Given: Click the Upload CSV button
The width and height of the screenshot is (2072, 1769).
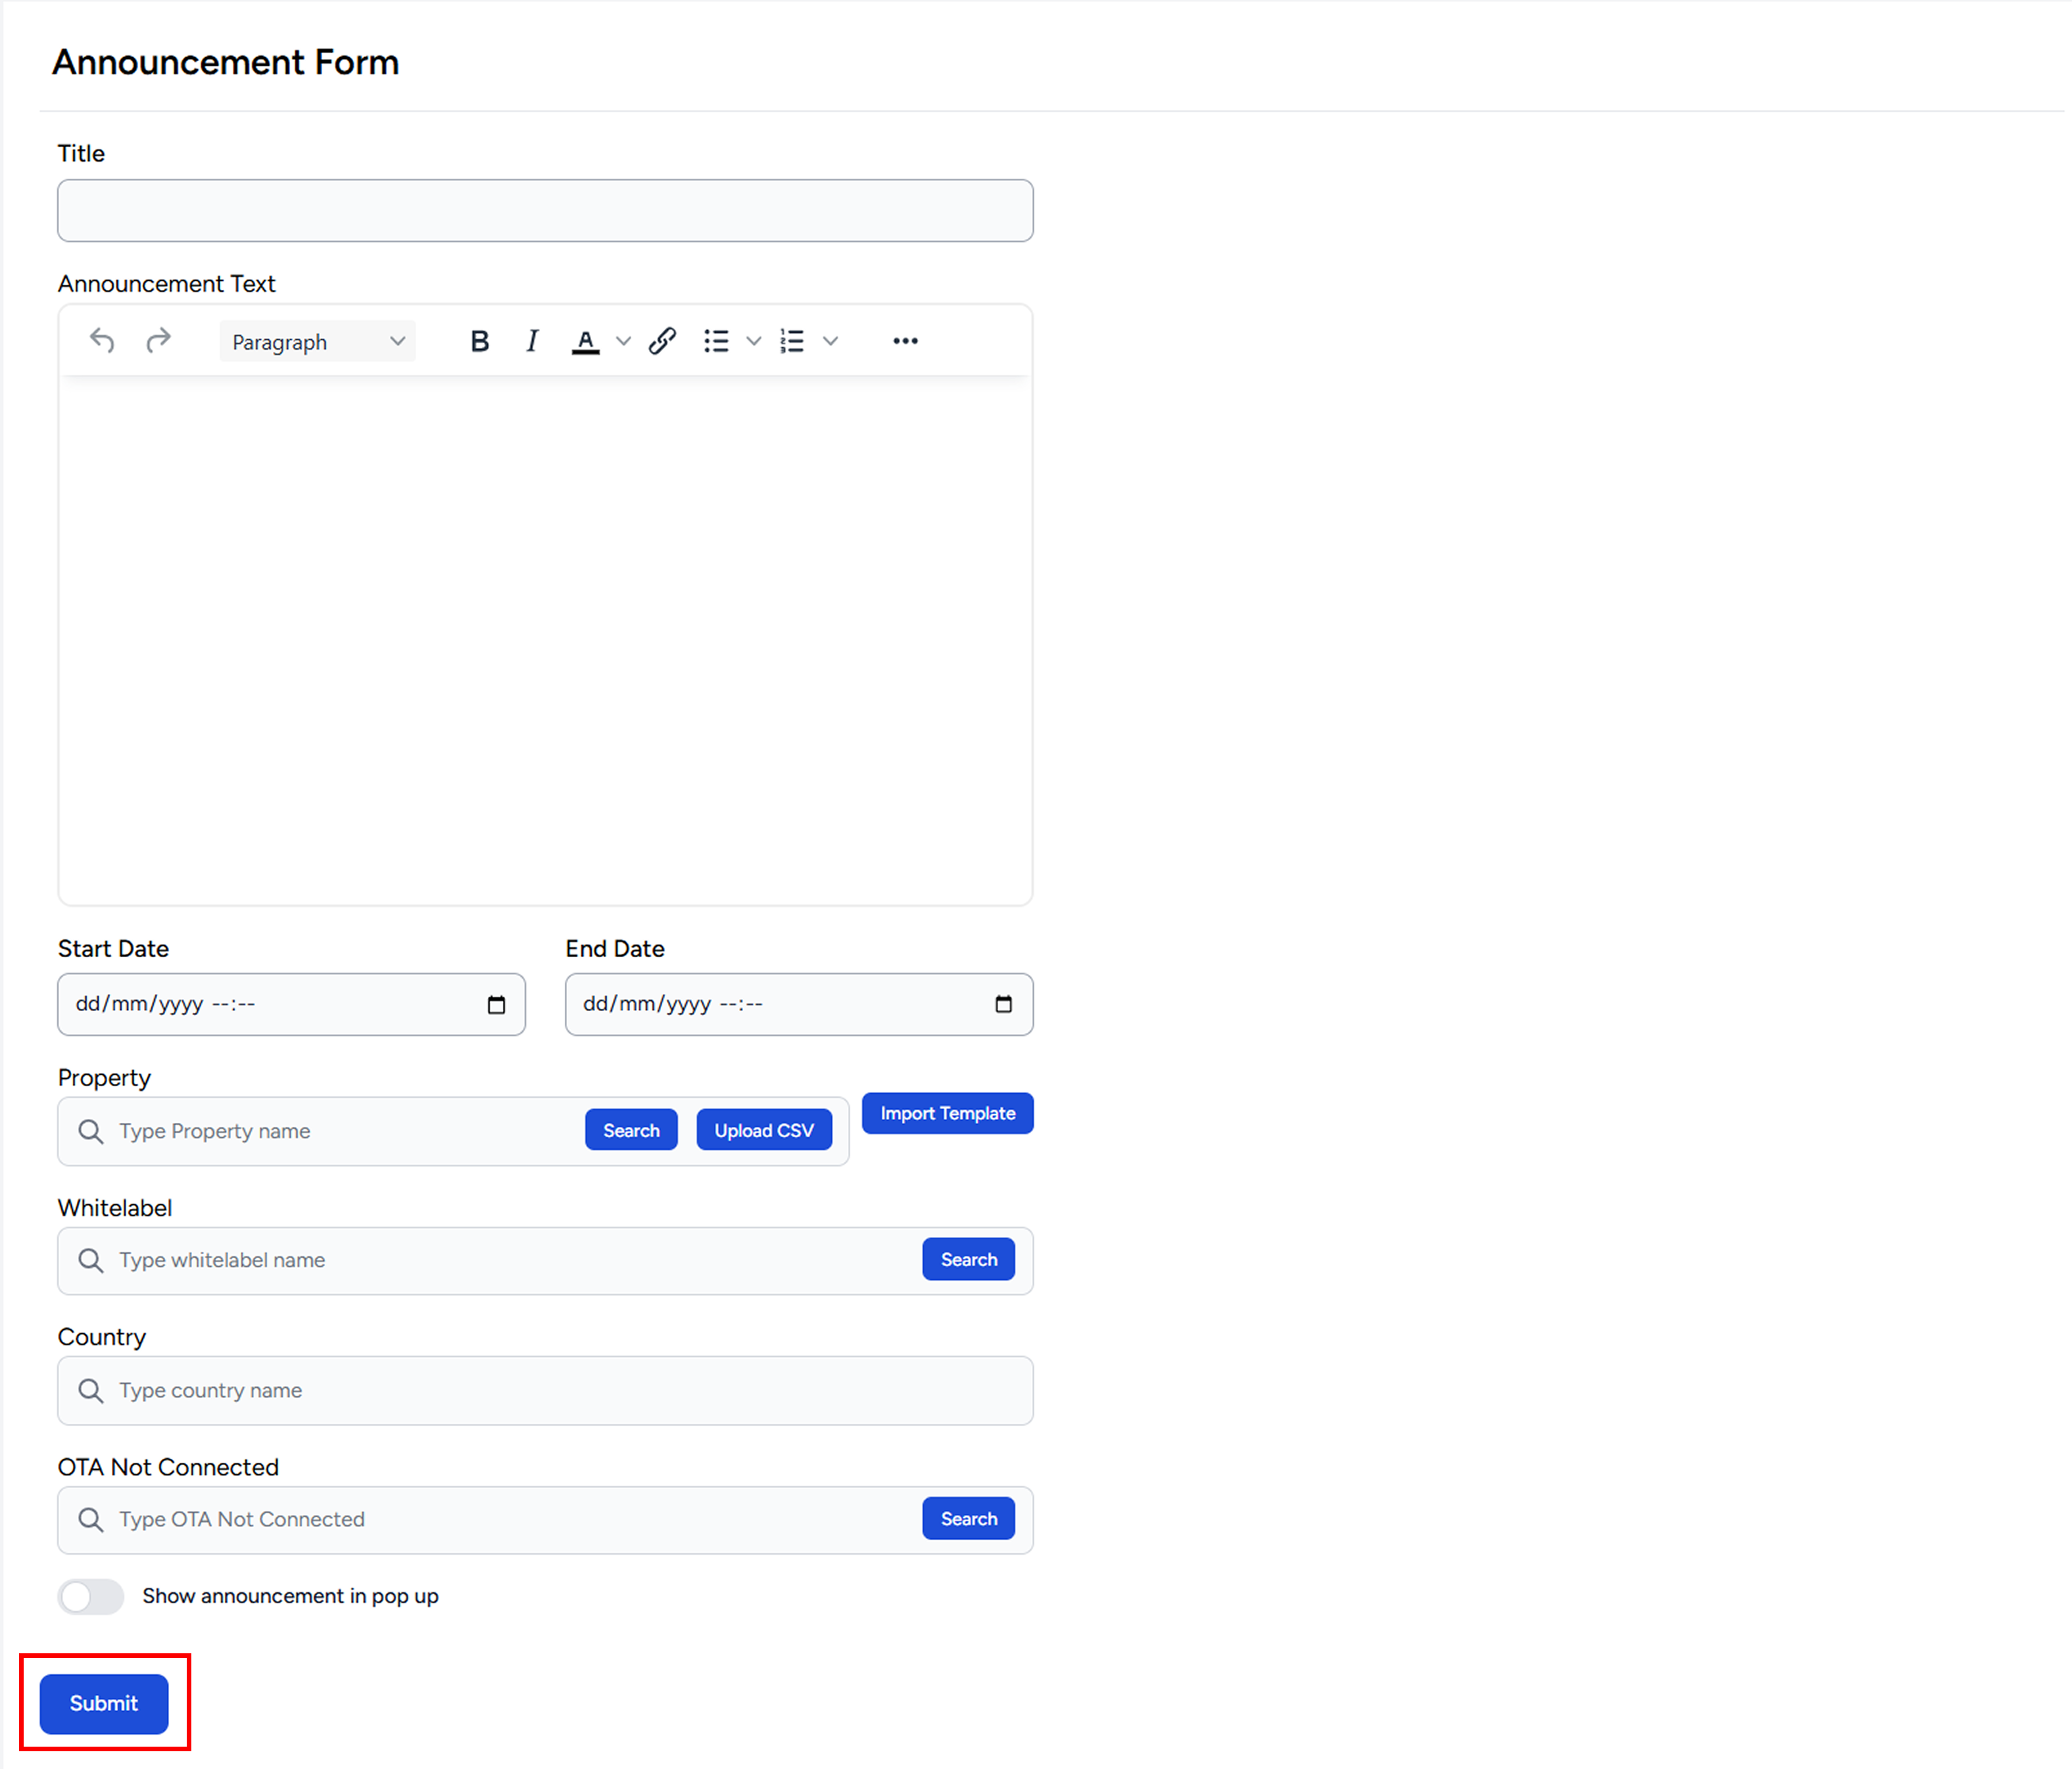Looking at the screenshot, I should tap(764, 1131).
